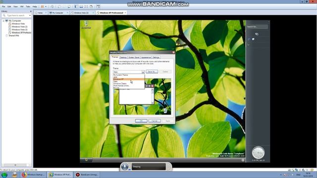Click Cancel in Display Properties

[x=155, y=121]
